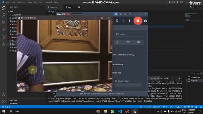Open the Help menu
The height and width of the screenshot is (114, 203).
[x=56, y=2]
